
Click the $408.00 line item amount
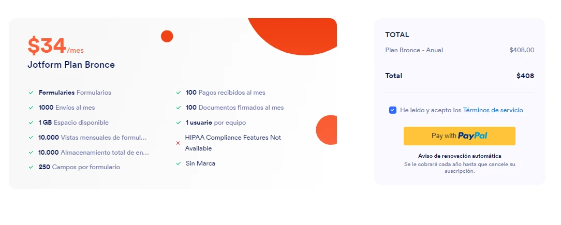click(522, 50)
